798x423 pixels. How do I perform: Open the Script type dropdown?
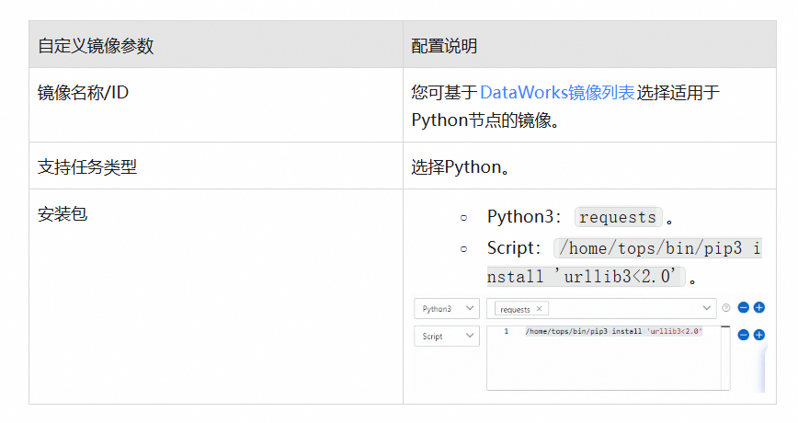[x=446, y=336]
